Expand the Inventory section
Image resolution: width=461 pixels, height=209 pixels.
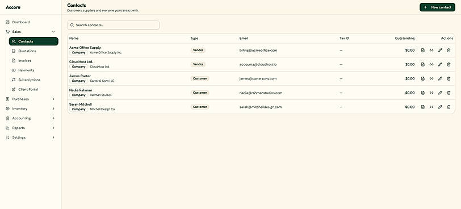tap(31, 109)
